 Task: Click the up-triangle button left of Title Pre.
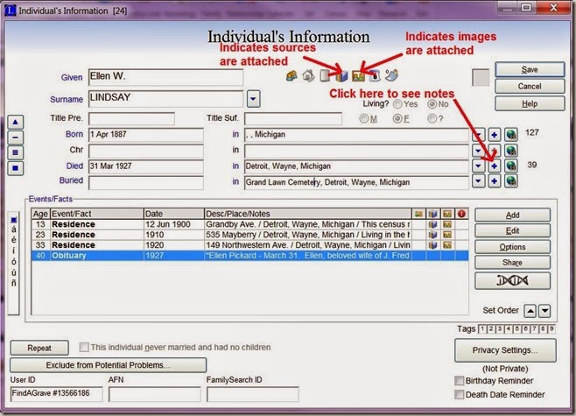point(15,122)
